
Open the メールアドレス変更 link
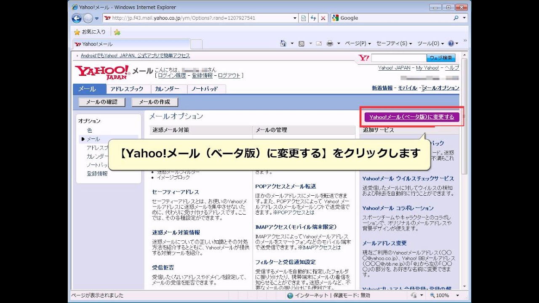384,243
